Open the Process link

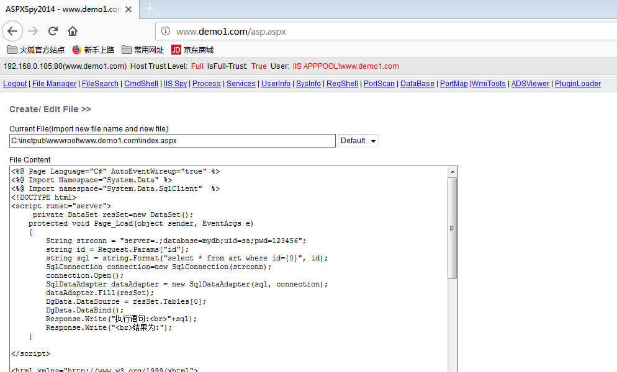tap(207, 83)
